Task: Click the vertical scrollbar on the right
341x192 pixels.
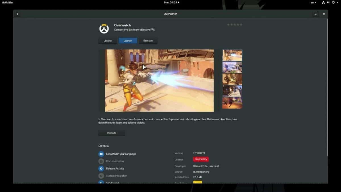Action: 327,88
